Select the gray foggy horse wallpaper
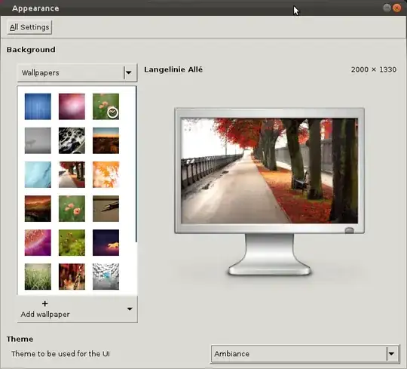This screenshot has height=369, width=407. tap(38, 140)
